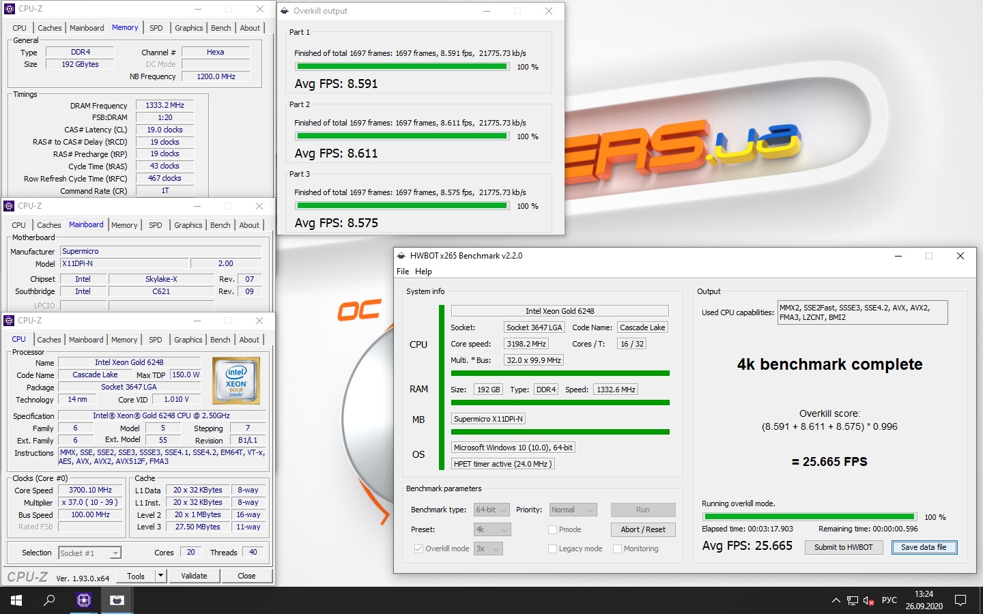Click CPU-Z Mainboard window title icon
This screenshot has width=983, height=614.
pyautogui.click(x=10, y=206)
